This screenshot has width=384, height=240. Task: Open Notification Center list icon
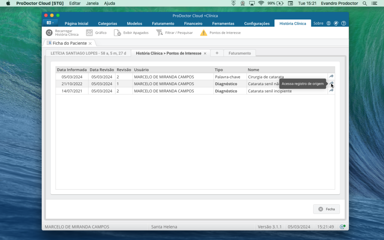click(374, 3)
